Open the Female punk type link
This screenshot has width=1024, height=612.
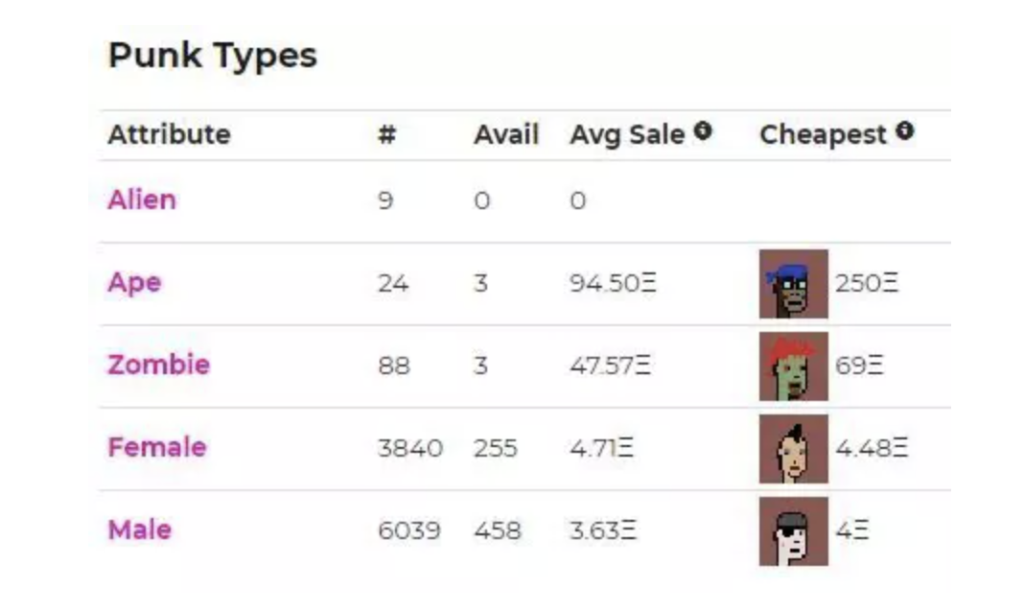point(156,447)
